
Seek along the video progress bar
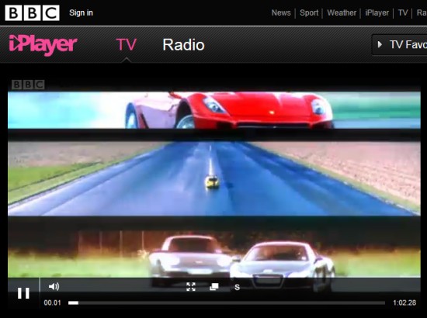click(227, 302)
